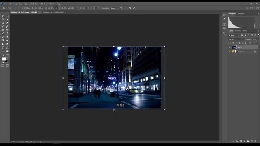Select the Lasso tool
Screen dimensions: 260x146
(x=3, y=19)
